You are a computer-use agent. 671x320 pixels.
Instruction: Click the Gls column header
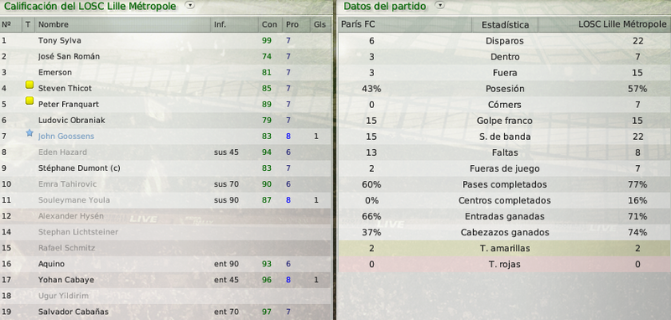(x=320, y=24)
